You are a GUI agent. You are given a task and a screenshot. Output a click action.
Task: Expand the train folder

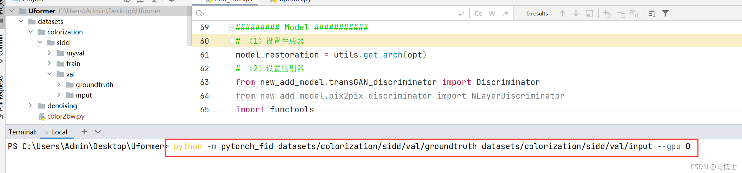(x=49, y=64)
